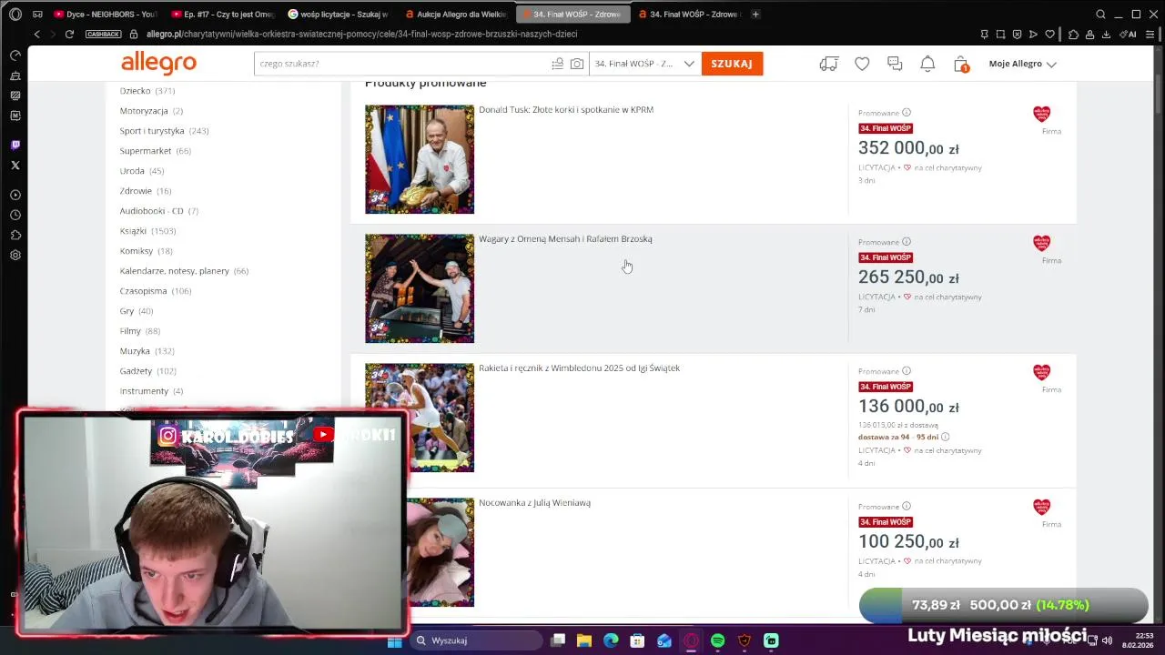Open File Explorer from the taskbar

point(584,640)
